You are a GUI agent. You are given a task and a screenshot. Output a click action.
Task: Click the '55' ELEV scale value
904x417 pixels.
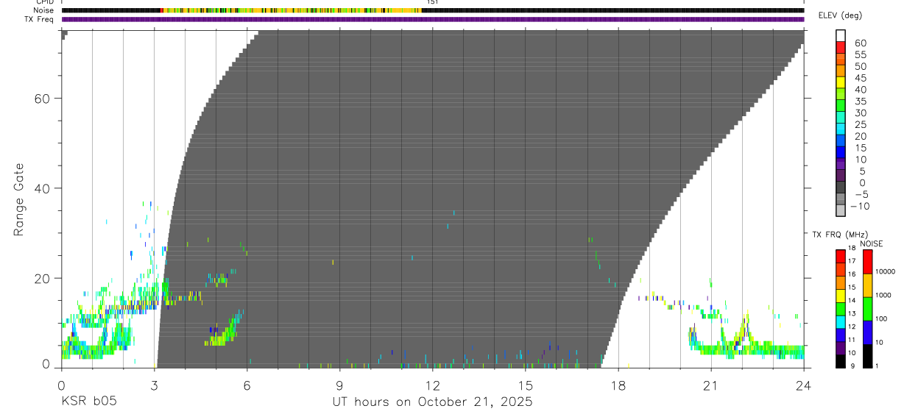(860, 54)
